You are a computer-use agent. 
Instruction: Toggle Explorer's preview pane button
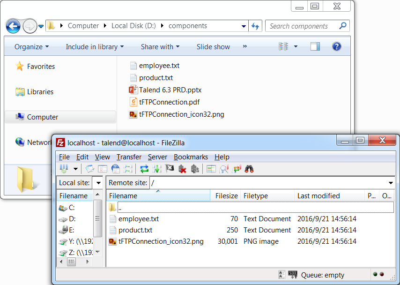pyautogui.click(x=315, y=46)
